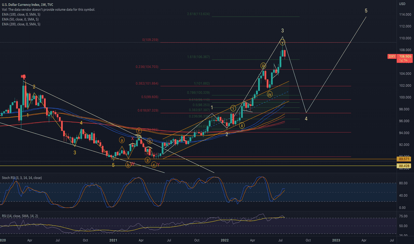Click the 40.00 Stoch RSI scale value
This screenshot has width=414, height=244.
pos(403,196)
